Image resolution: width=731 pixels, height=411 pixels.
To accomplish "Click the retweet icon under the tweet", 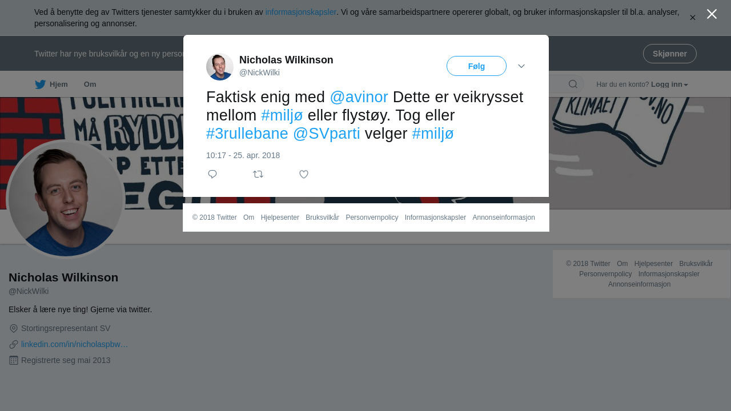I will [x=258, y=174].
